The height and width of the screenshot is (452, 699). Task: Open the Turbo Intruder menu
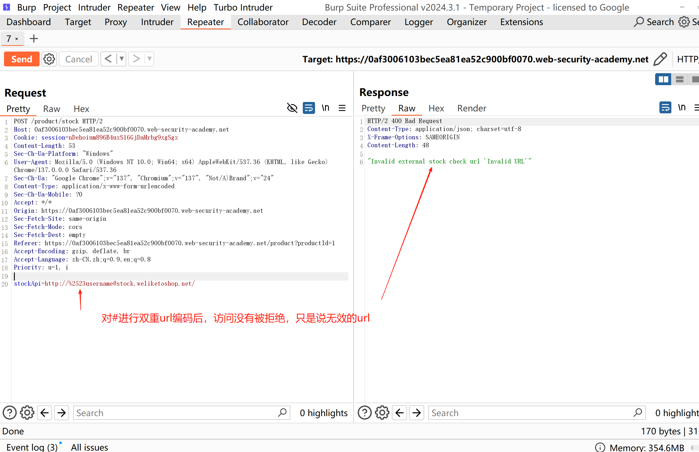coord(243,7)
